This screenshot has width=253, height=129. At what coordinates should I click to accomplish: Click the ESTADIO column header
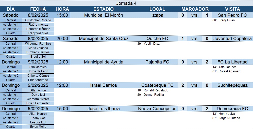coord(104,9)
